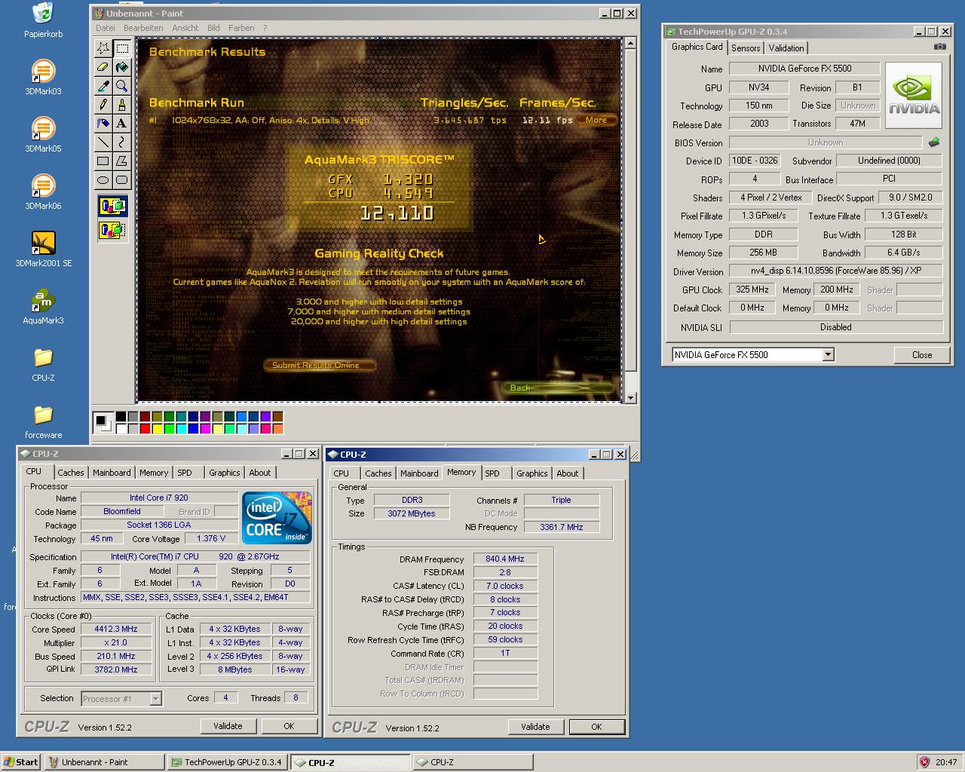Select the Ellipse shape tool
This screenshot has height=772, width=965.
pos(103,179)
